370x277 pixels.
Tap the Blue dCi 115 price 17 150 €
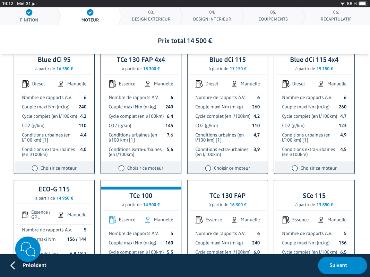click(238, 69)
